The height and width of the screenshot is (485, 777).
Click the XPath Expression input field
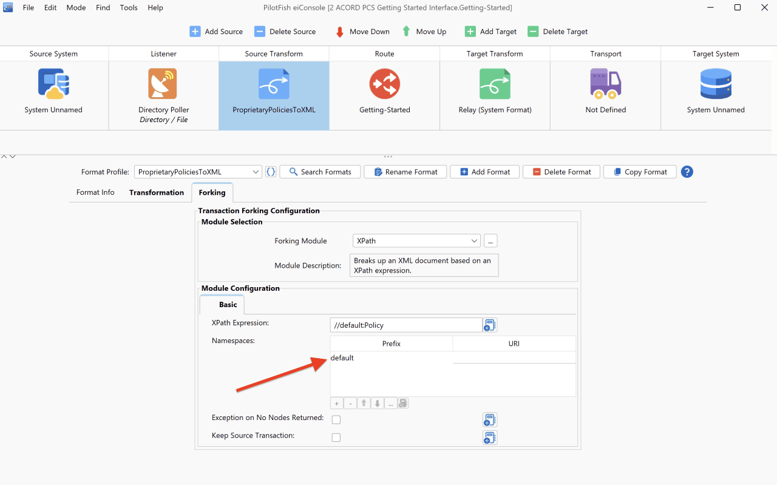(x=406, y=325)
